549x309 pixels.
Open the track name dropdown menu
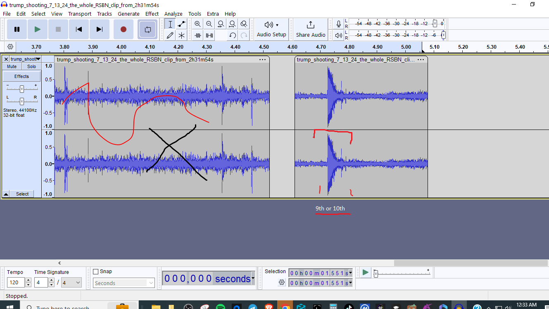pyautogui.click(x=25, y=59)
